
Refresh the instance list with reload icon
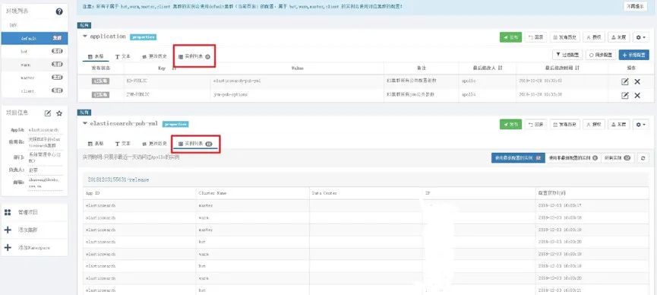click(x=642, y=158)
